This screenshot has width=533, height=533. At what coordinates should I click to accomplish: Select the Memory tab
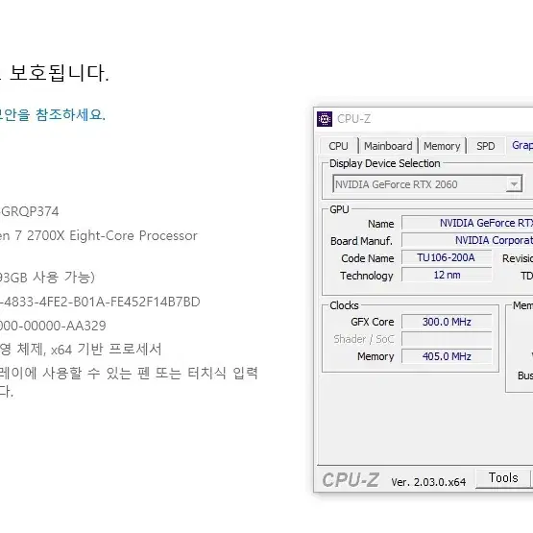[442, 146]
